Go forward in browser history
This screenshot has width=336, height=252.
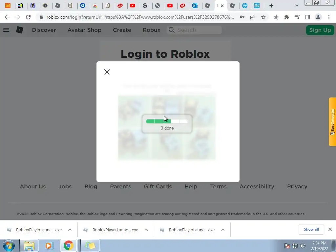[18, 17]
